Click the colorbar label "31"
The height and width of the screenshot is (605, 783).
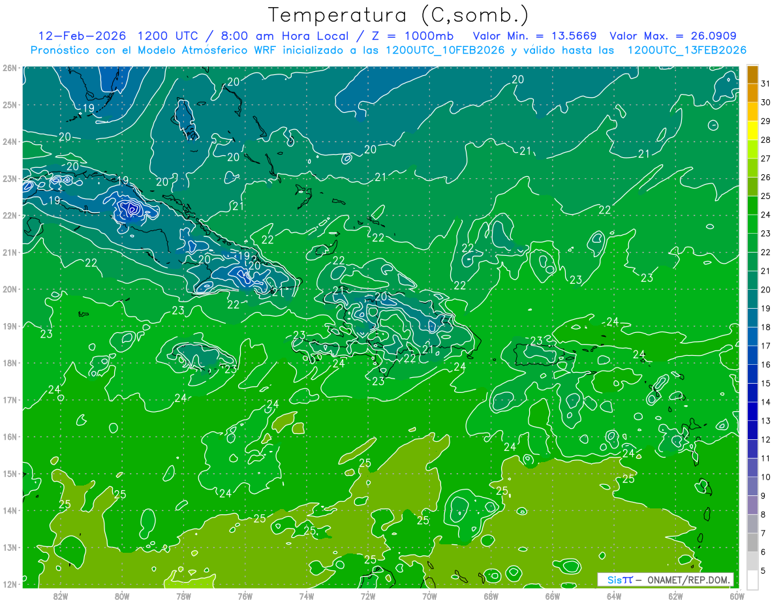pos(766,84)
